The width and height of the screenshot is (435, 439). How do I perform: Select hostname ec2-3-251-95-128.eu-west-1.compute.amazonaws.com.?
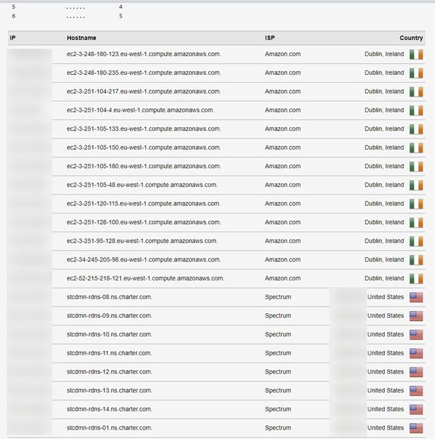pyautogui.click(x=142, y=241)
